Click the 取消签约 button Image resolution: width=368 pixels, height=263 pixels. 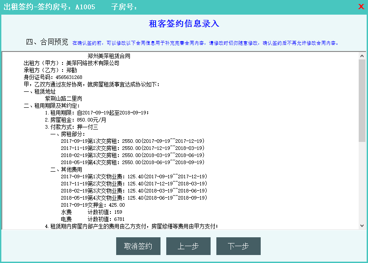point(138,247)
